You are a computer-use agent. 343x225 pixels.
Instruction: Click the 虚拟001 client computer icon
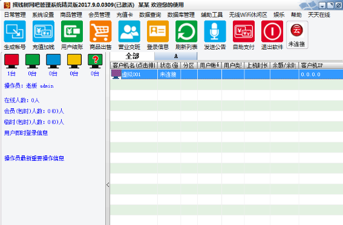click(x=116, y=74)
